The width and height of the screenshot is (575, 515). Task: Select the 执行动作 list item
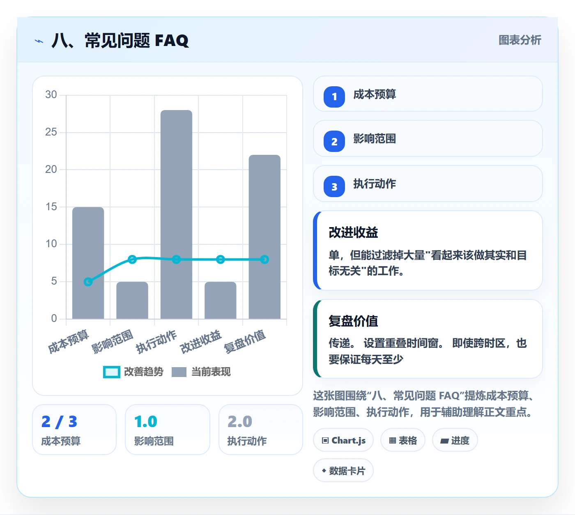(428, 184)
